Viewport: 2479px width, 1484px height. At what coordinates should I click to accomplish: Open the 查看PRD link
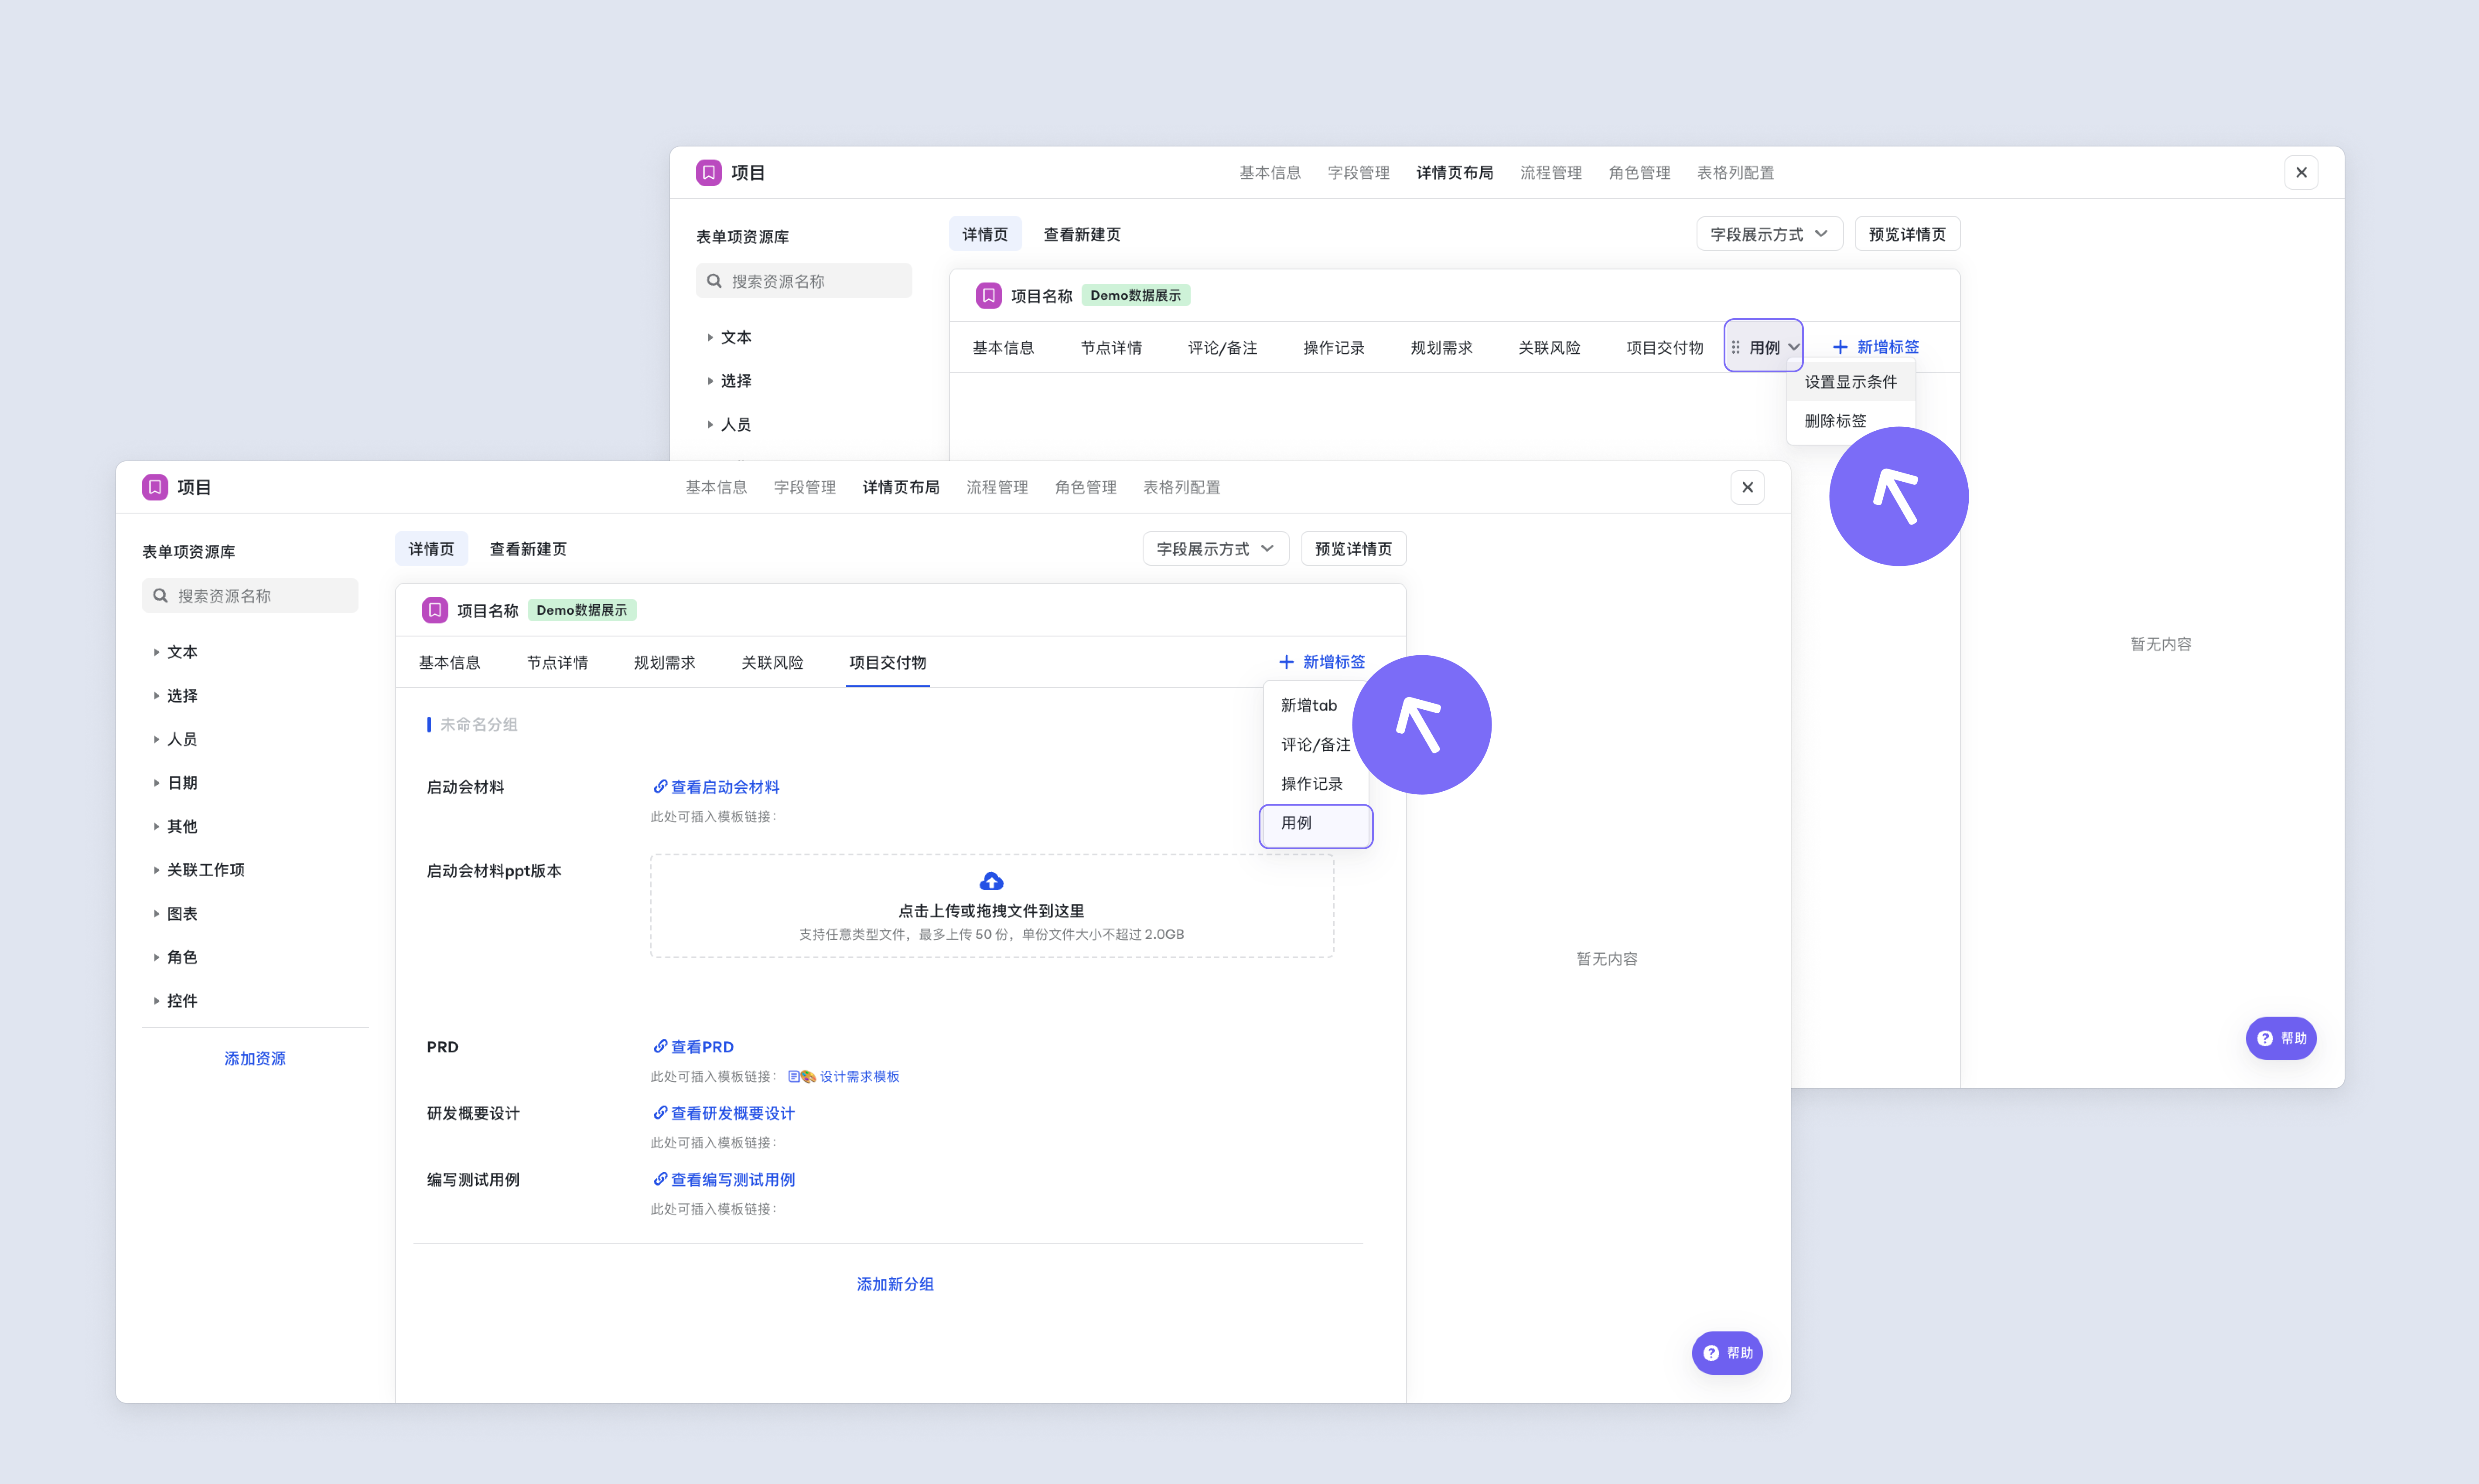point(701,1047)
